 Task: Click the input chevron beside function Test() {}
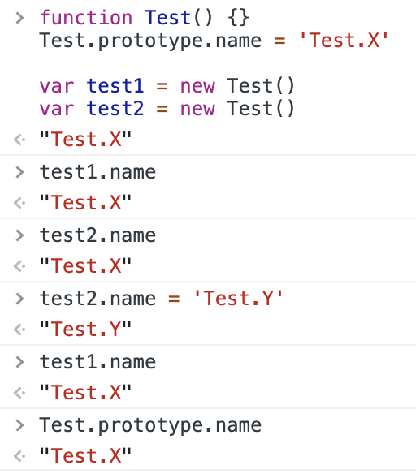(x=19, y=18)
